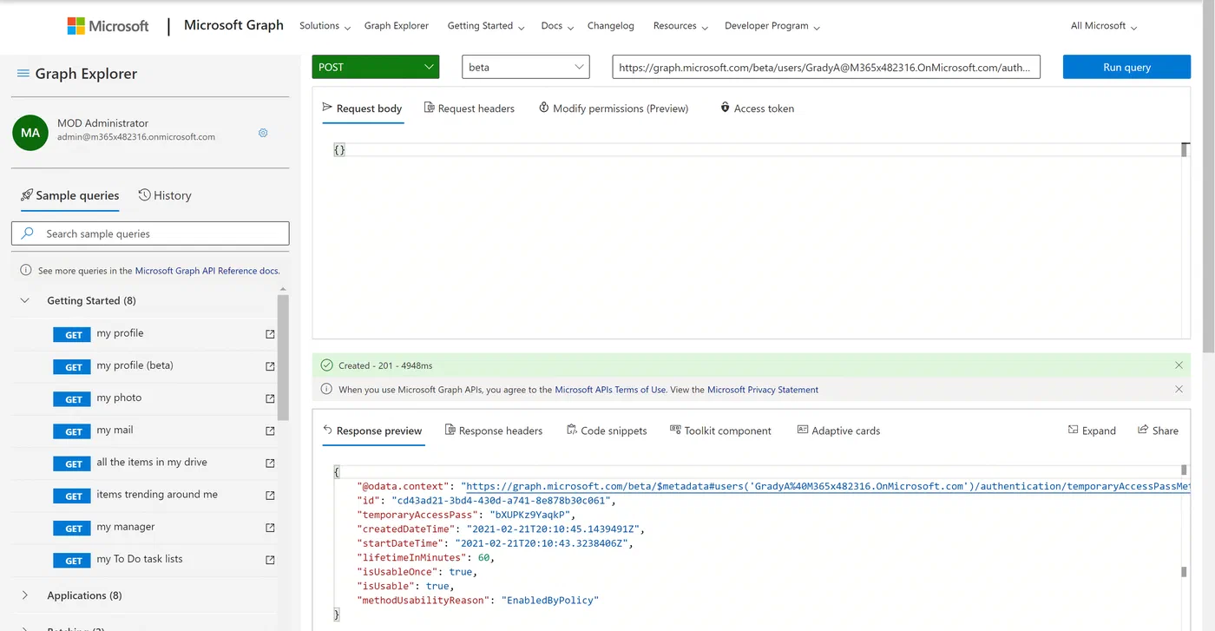Click the search magnifier icon in sample queries
This screenshot has width=1215, height=631.
pos(28,233)
